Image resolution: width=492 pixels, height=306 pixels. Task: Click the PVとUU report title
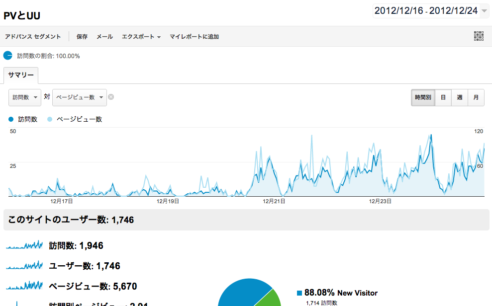click(22, 16)
